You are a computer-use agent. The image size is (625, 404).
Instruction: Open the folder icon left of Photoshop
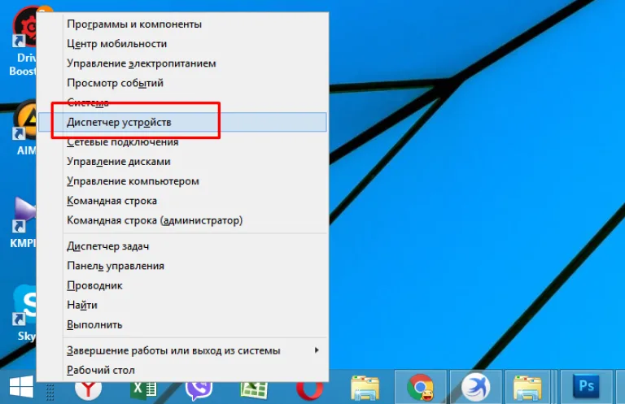pyautogui.click(x=527, y=388)
